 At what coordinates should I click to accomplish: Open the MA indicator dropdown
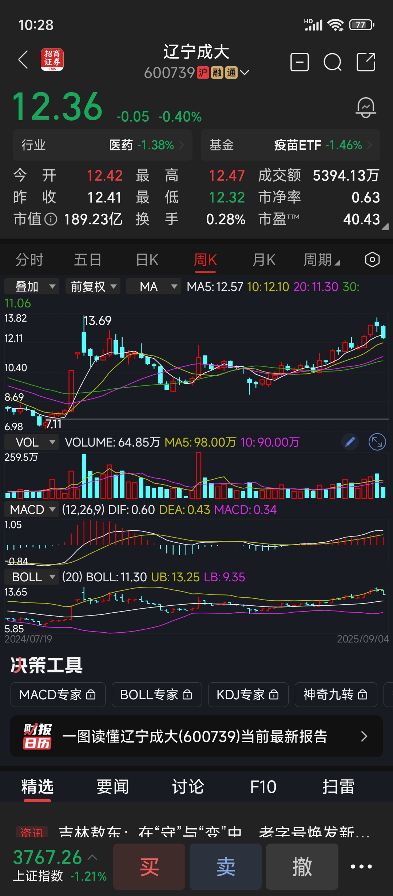pos(154,287)
